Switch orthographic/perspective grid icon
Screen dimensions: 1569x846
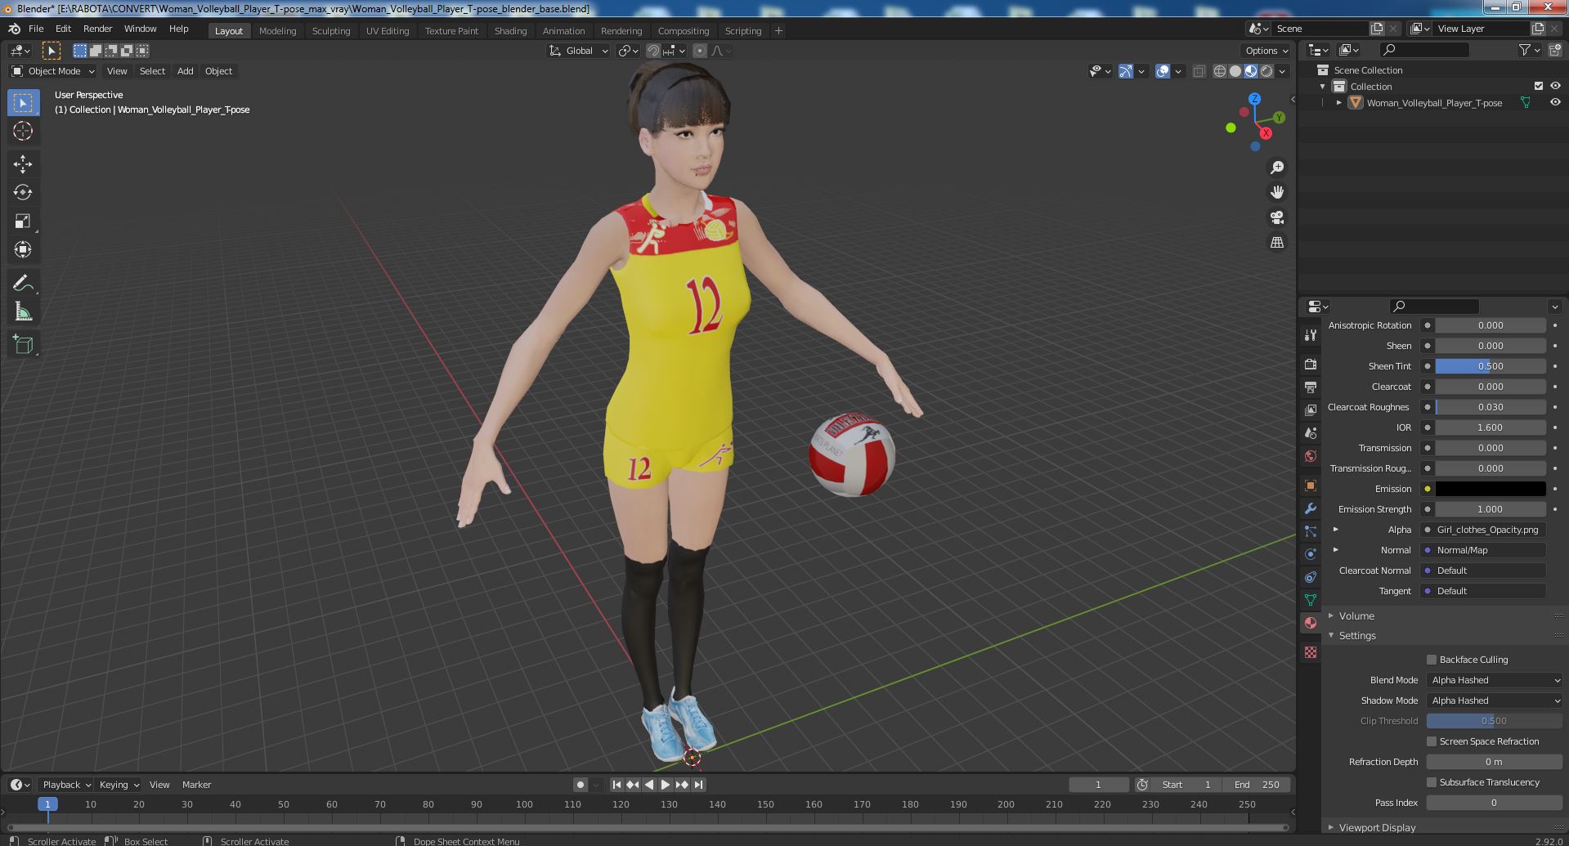pyautogui.click(x=1276, y=243)
